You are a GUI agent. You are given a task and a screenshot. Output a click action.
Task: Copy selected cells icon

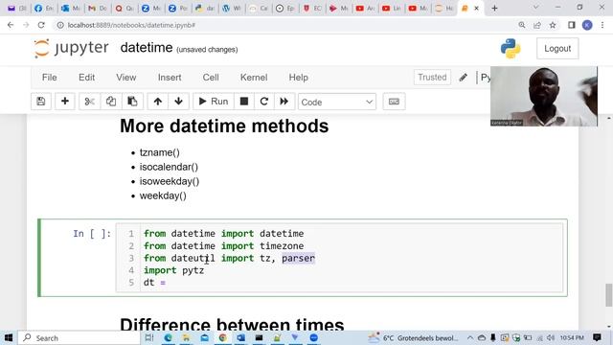tap(111, 102)
